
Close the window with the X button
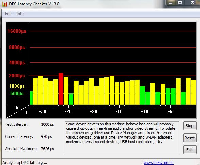pos(193,3)
